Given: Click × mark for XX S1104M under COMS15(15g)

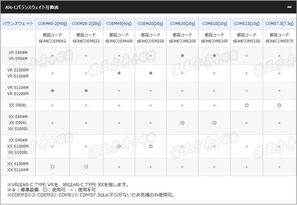Looking at the screenshot, I should [x=247, y=167].
